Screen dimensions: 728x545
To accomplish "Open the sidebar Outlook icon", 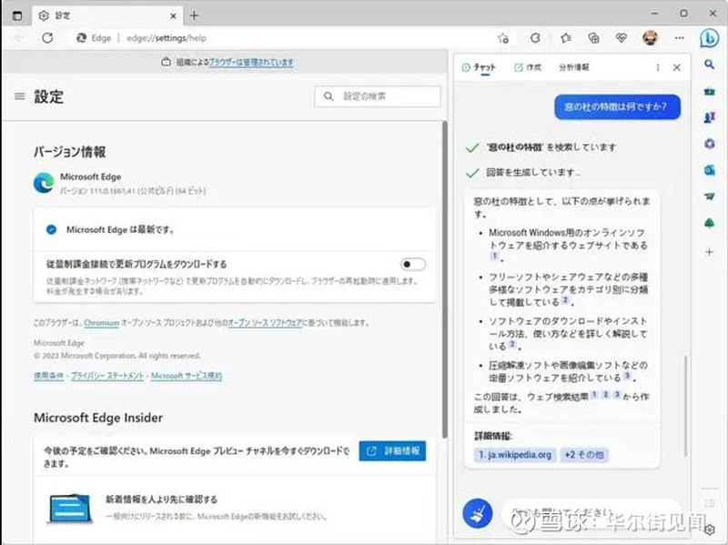I will (709, 170).
